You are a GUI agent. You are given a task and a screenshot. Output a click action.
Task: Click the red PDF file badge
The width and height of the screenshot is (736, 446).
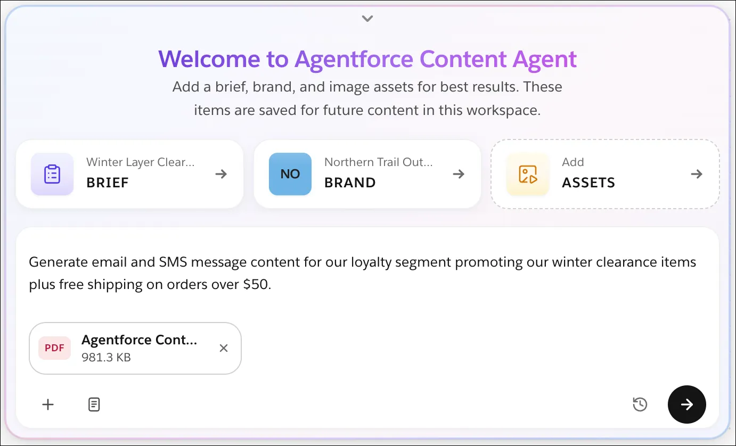point(54,348)
